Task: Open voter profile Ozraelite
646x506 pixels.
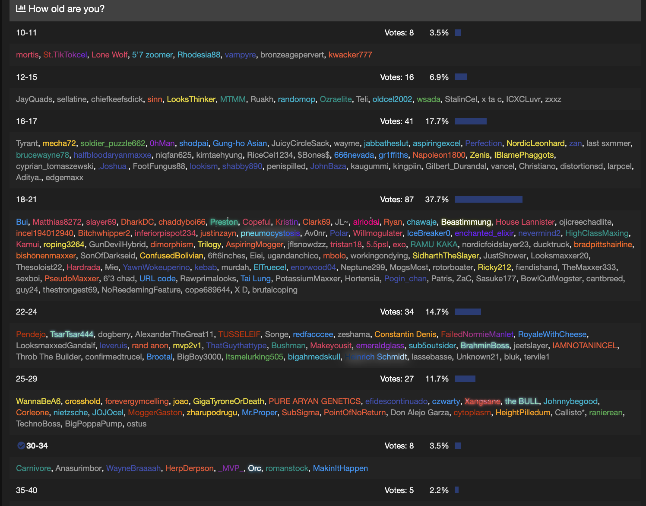Action: [336, 99]
